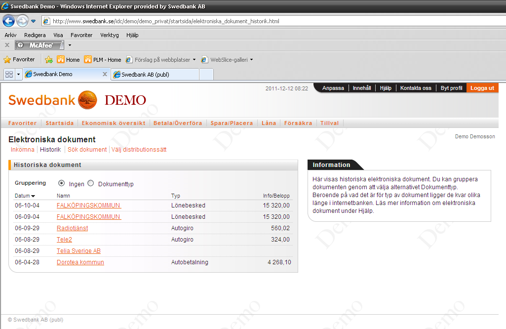Click the orange Logga ut button
This screenshot has width=506, height=329.
coord(482,88)
